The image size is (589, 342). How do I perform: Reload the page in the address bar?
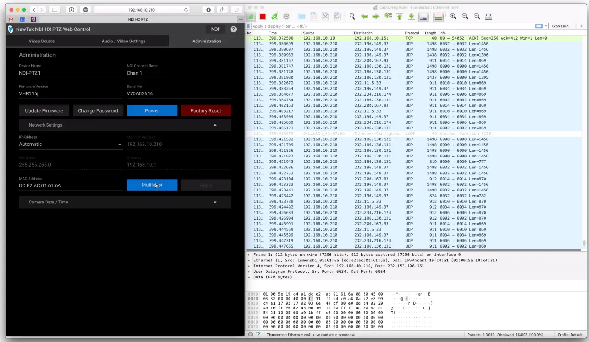tap(186, 10)
